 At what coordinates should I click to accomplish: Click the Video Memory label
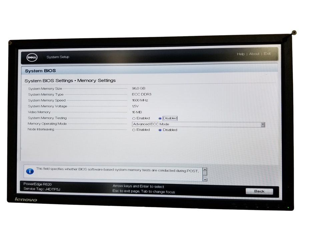coord(39,112)
